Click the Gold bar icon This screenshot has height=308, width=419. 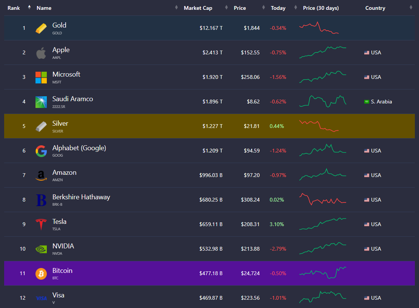(41, 28)
